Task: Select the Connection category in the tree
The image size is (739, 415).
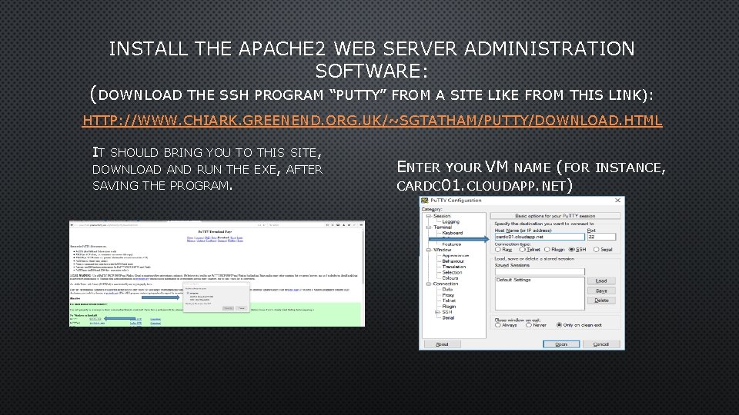Action: click(446, 284)
